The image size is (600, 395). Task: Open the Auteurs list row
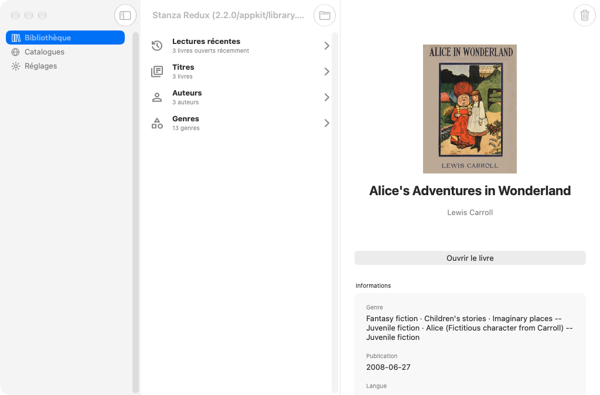pos(240,97)
